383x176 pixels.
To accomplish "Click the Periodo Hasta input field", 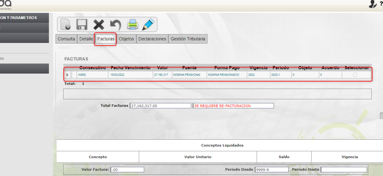I will 344,170.
